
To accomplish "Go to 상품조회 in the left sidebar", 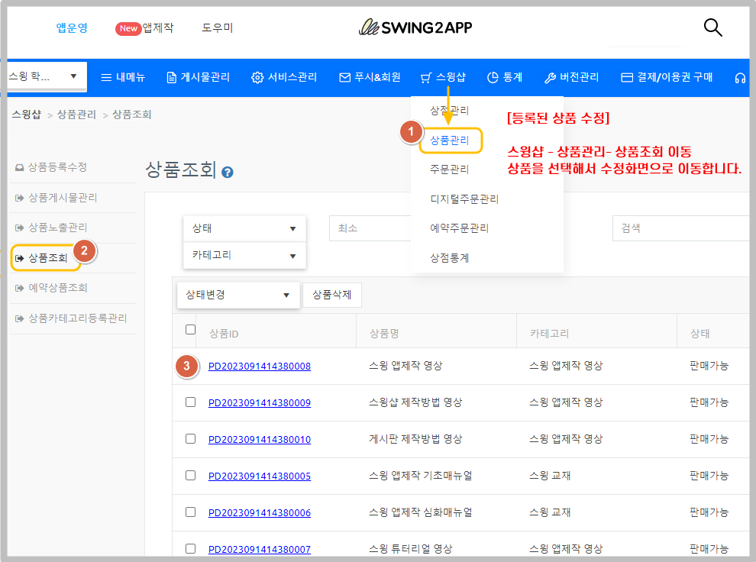I will tap(47, 258).
